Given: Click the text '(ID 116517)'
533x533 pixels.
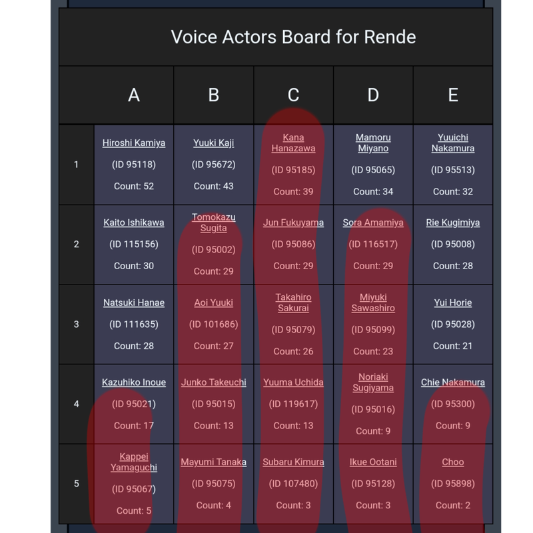Looking at the screenshot, I should 373,245.
